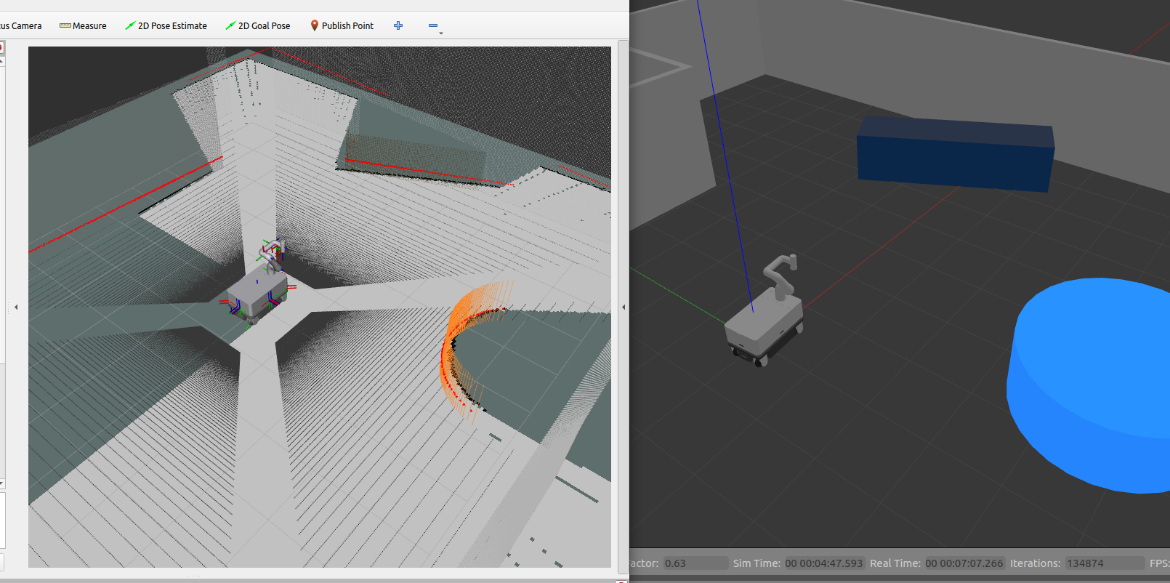
Task: Click the Real Time value 00 00:07:07.266
Action: coord(964,563)
